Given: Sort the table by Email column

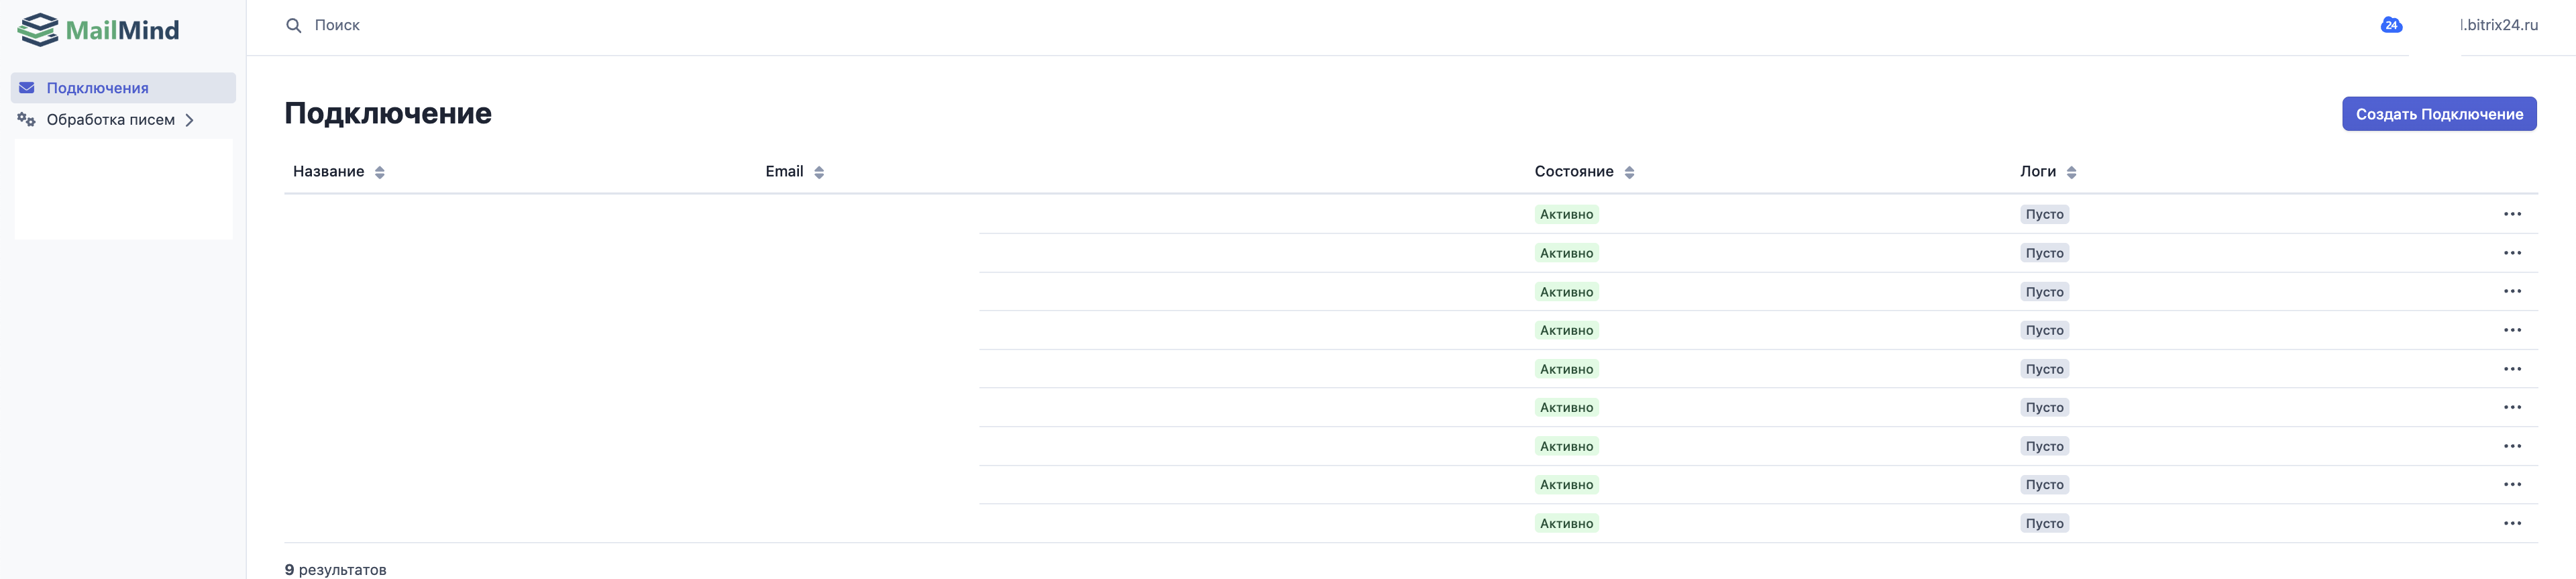Looking at the screenshot, I should tap(818, 172).
